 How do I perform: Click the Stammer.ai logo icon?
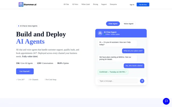click(x=21, y=5)
